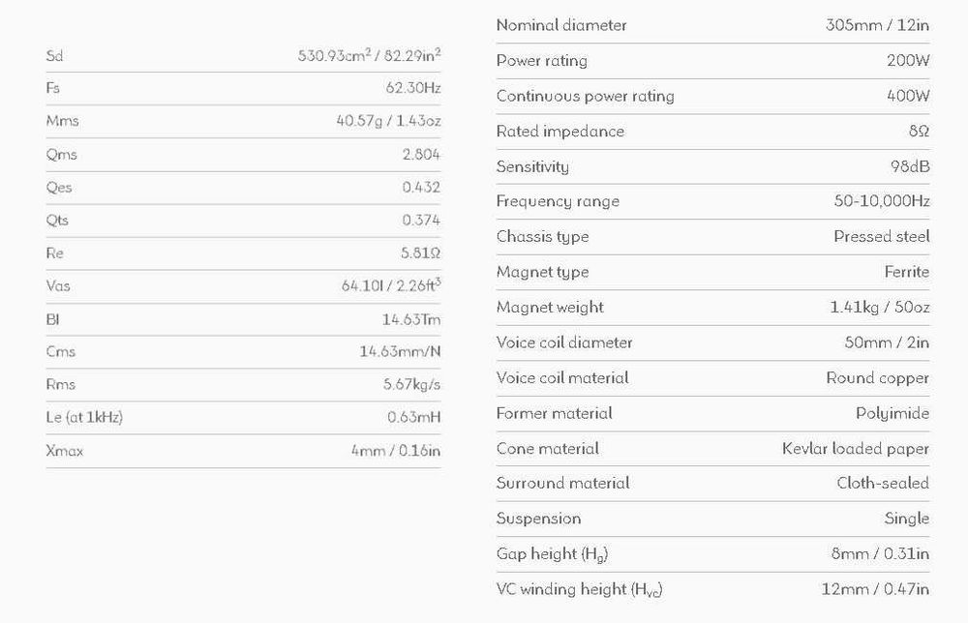Click the Re value 5.81Ω
Viewport: 968px width, 623px height.
point(421,253)
